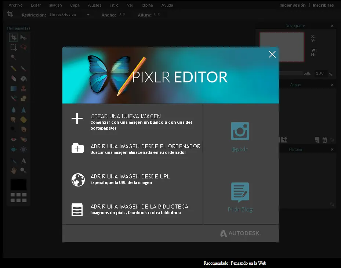The height and width of the screenshot is (268, 341).
Task: Click the Navegador preview thumbnail
Action: [282, 47]
